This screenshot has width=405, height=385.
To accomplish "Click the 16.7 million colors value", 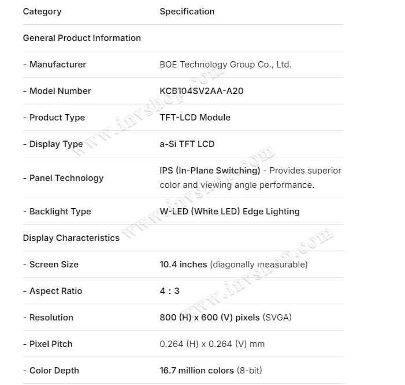I will [196, 371].
